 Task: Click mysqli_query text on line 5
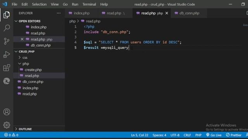(x=115, y=47)
